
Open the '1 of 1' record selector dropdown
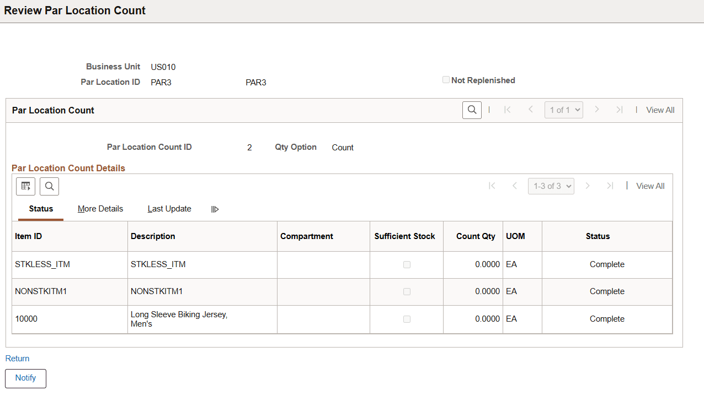tap(563, 110)
